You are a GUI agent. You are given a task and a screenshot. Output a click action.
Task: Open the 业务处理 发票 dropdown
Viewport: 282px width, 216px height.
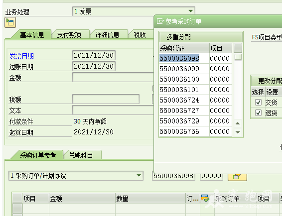[191, 11]
